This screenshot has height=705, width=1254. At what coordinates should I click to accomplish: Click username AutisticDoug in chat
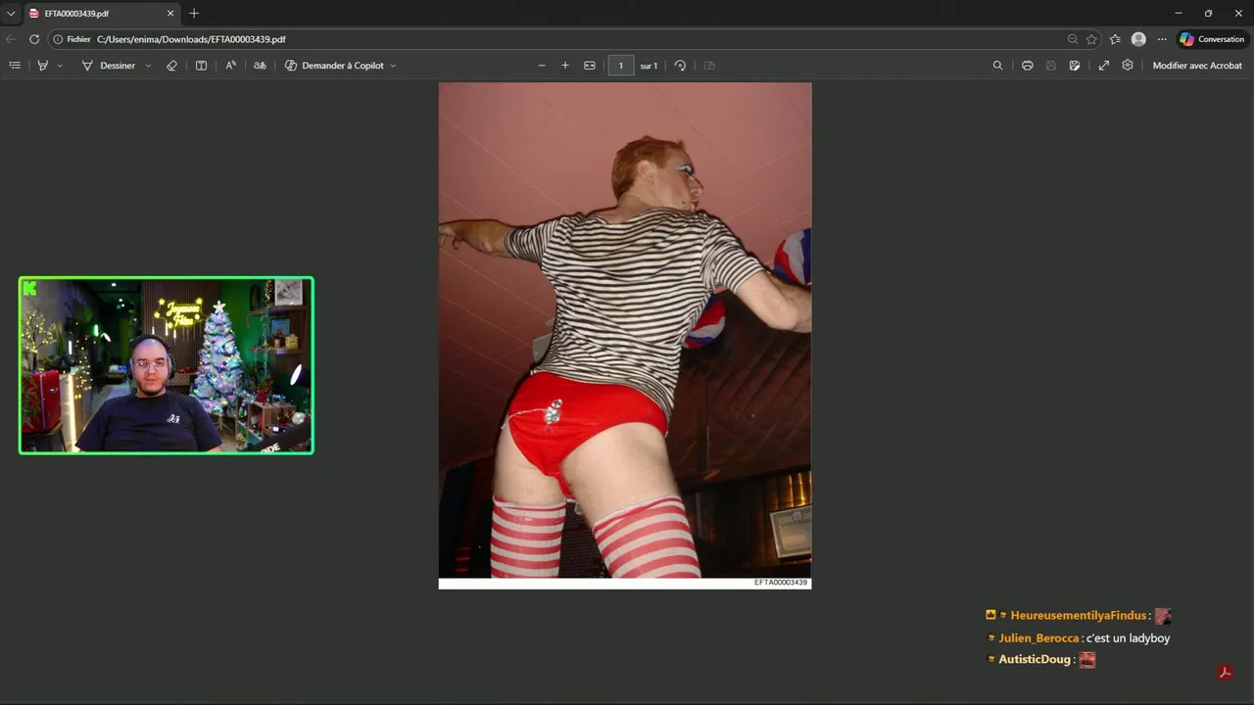point(1035,660)
